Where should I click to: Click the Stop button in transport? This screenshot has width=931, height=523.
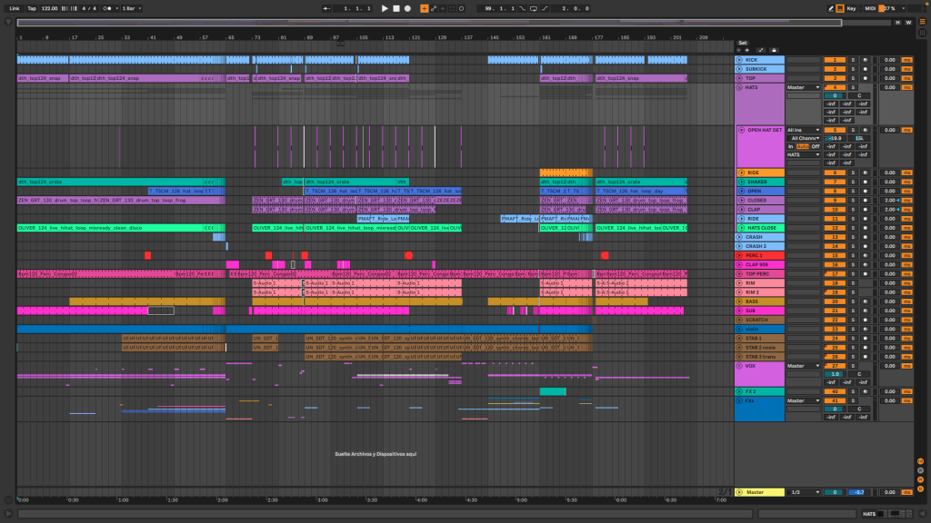click(x=395, y=8)
